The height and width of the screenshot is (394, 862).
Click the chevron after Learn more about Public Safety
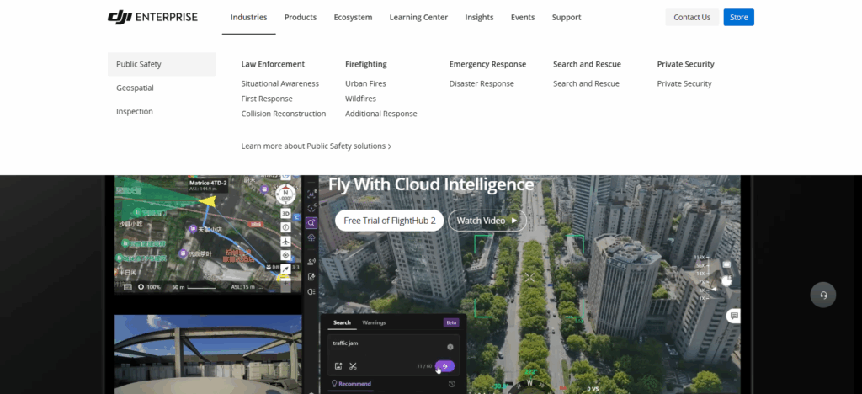(x=390, y=146)
